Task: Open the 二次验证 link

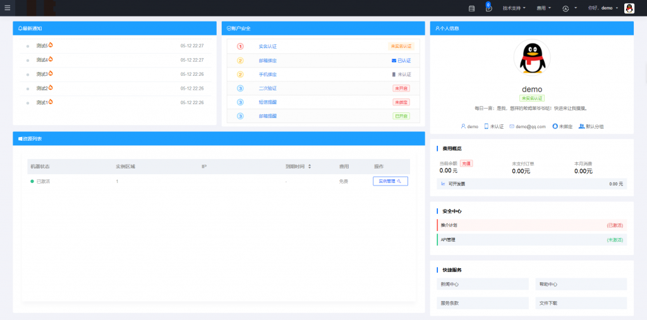Action: tap(267, 88)
